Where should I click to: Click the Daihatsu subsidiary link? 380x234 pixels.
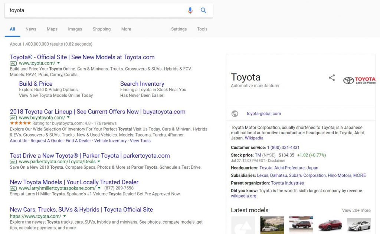(278, 175)
